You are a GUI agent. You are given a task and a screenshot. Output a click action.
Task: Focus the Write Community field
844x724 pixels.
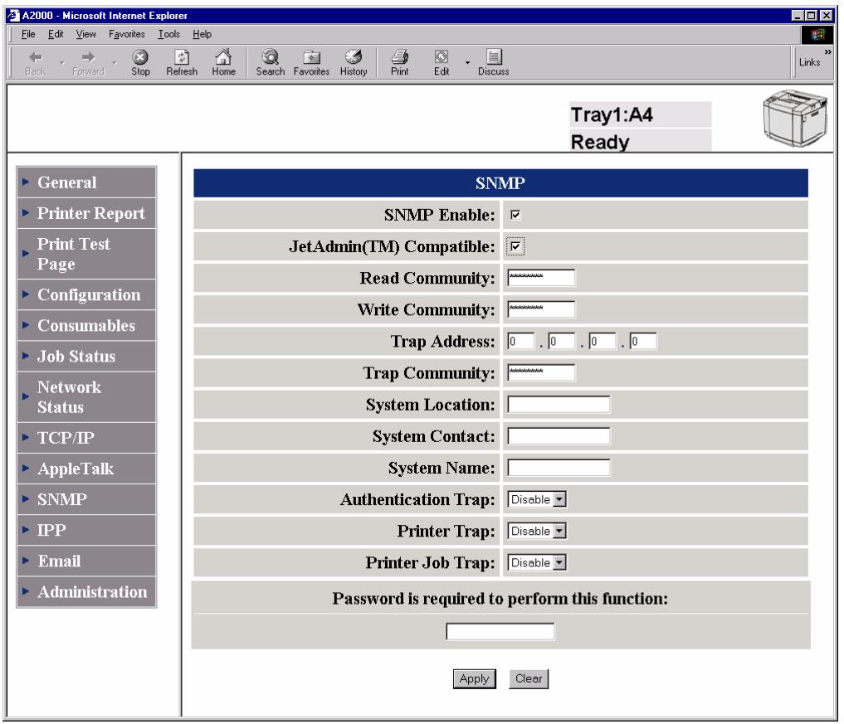coord(541,310)
